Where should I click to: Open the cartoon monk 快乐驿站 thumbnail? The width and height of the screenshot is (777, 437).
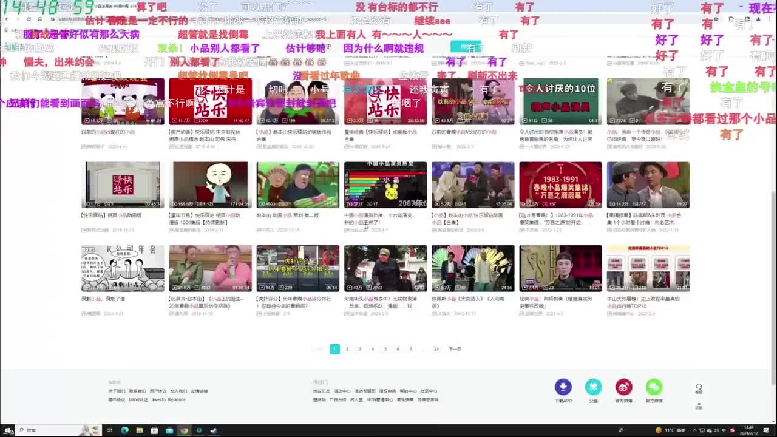click(210, 185)
